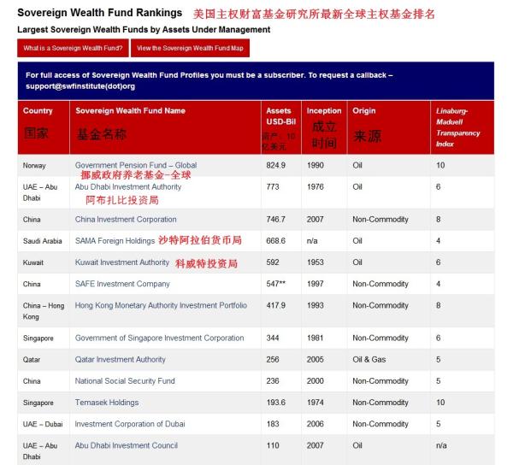Click the Inception column header
513x465 pixels.
coord(324,111)
